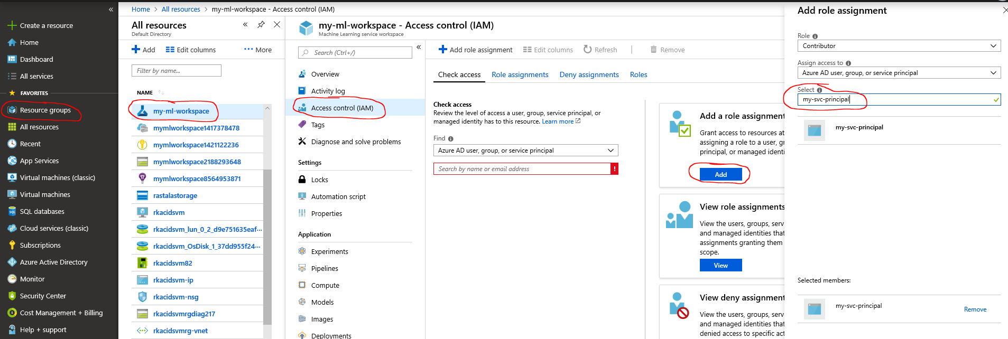
Task: Open the Assign access to dropdown
Action: (899, 73)
